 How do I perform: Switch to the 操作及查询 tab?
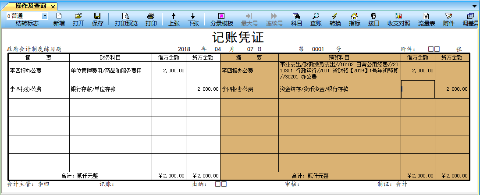(31, 6)
